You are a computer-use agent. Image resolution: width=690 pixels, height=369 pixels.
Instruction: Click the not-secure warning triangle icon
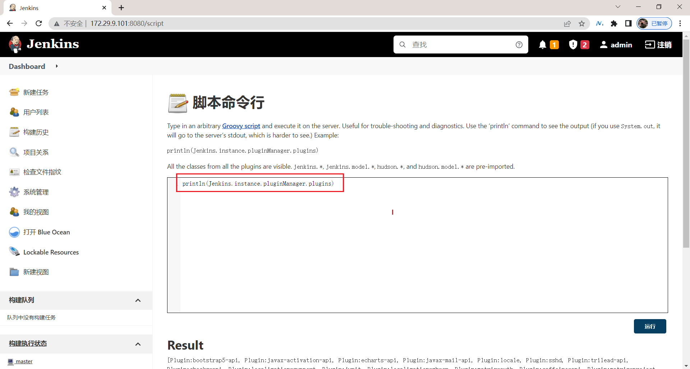tap(56, 24)
